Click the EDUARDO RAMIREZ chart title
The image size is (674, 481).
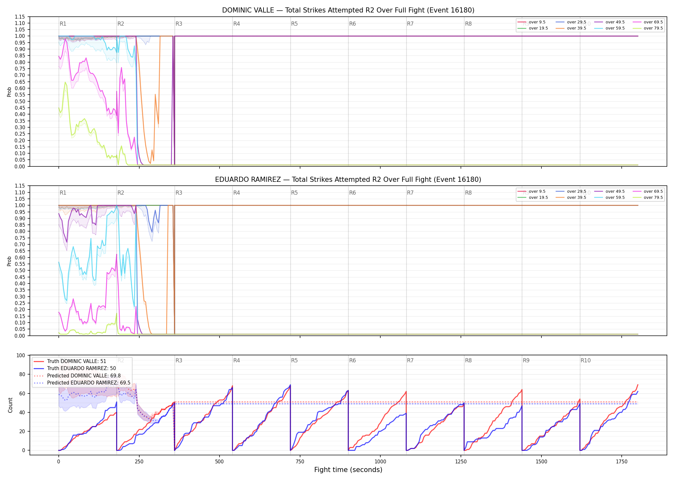coord(348,180)
